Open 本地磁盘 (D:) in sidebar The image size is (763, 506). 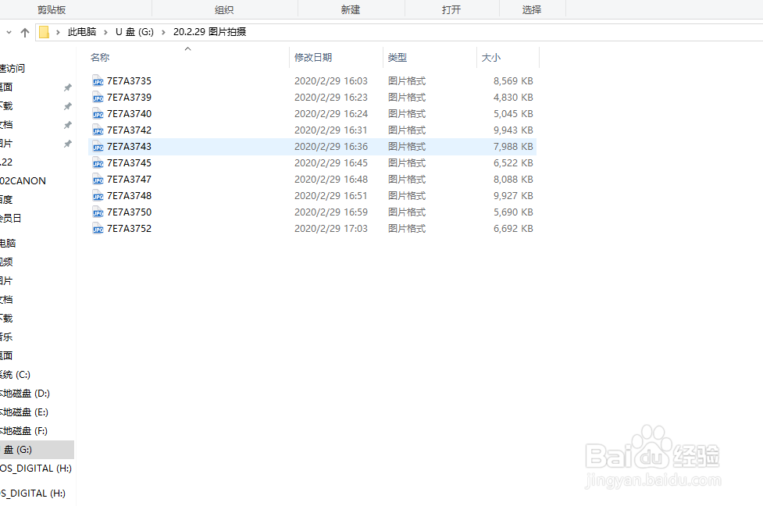pos(25,394)
